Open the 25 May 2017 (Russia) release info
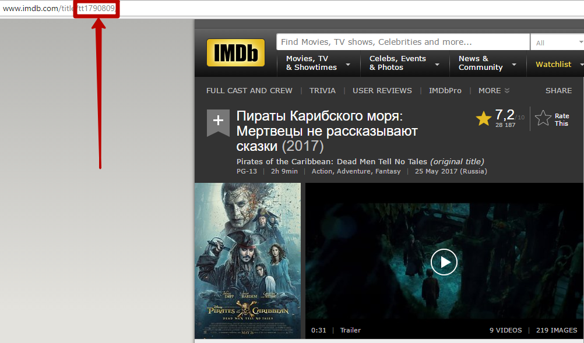The width and height of the screenshot is (584, 343). click(x=451, y=171)
